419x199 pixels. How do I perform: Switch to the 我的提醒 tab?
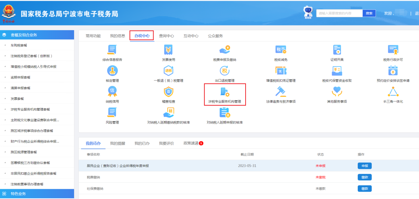click(118, 143)
